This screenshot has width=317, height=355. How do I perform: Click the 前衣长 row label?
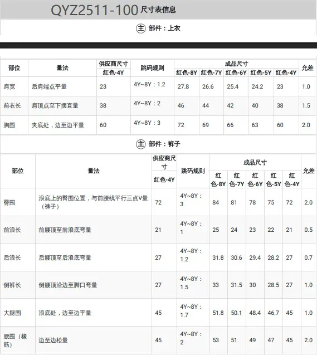coord(12,105)
